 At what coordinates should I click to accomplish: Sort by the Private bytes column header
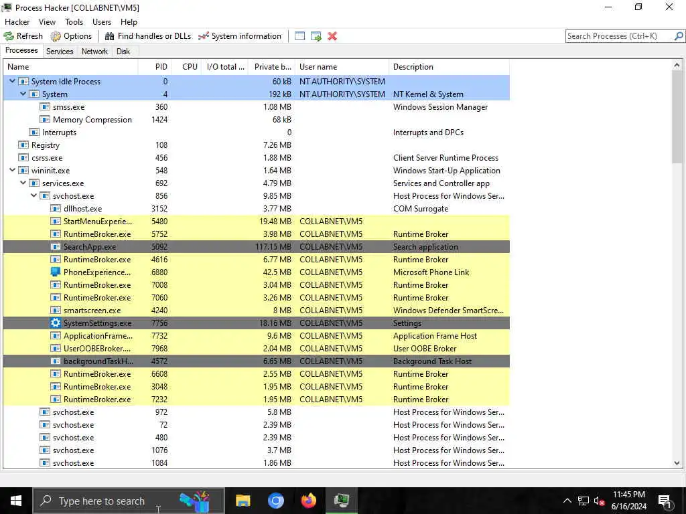pyautogui.click(x=272, y=67)
